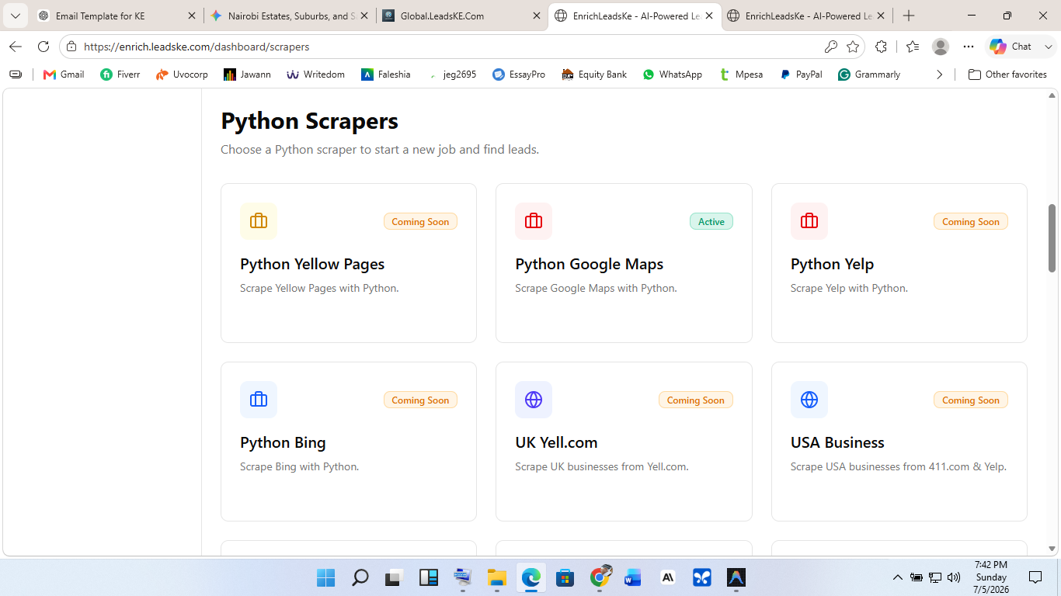Open the Python Google Maps scraper card
The height and width of the screenshot is (596, 1061).
click(624, 263)
